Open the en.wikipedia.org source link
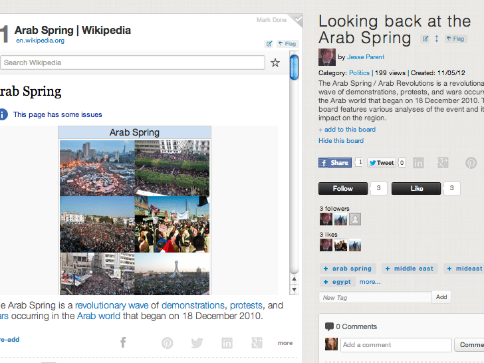The image size is (484, 363). point(41,41)
